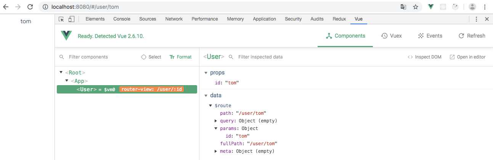Select the User component row
Image resolution: width=493 pixels, height=160 pixels.
point(127,89)
